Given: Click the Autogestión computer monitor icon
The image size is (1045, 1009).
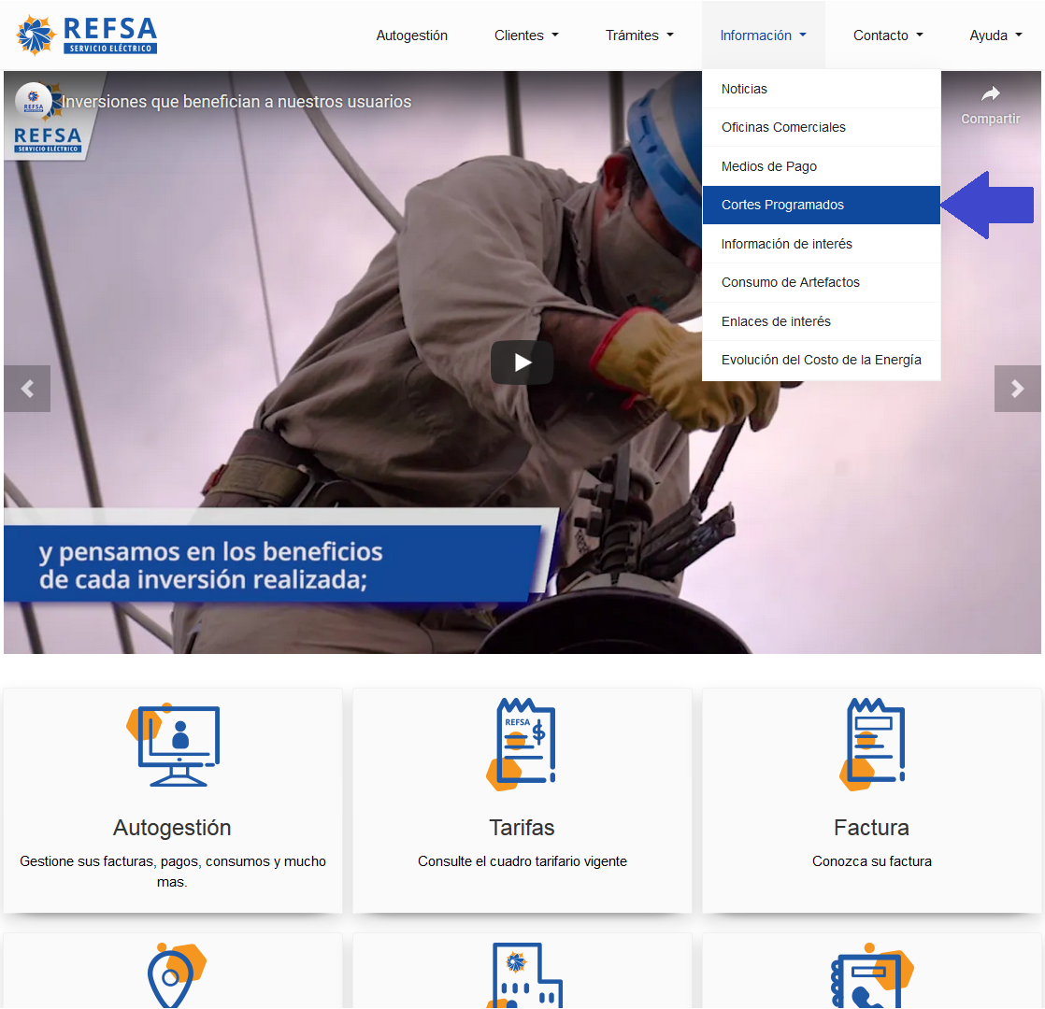Looking at the screenshot, I should pos(173,745).
